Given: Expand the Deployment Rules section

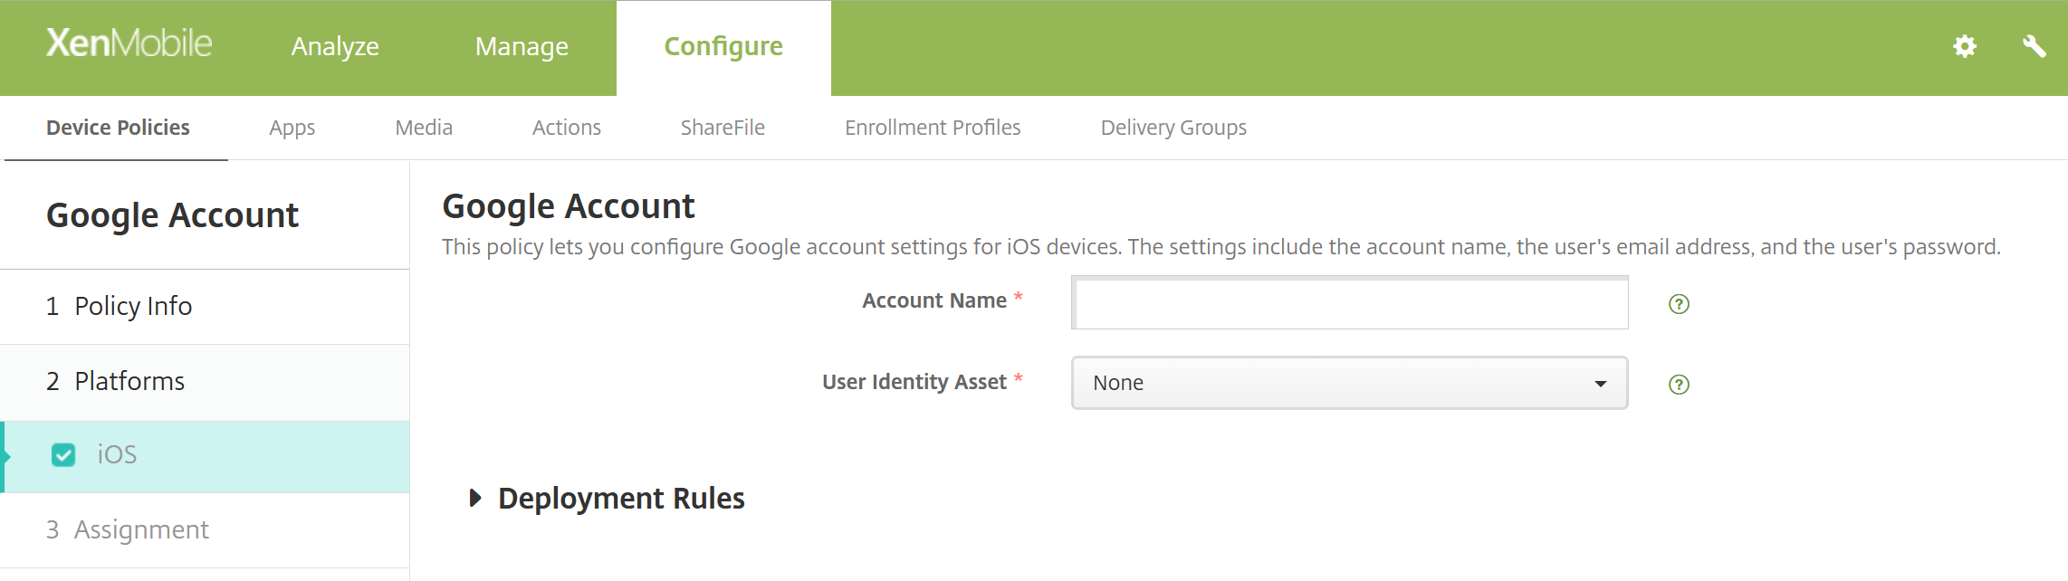Looking at the screenshot, I should pos(607,499).
